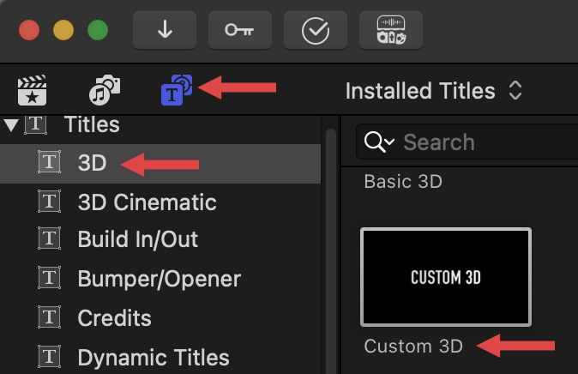Select the top-level Titles item
Viewport: 578px width, 374px height.
[91, 125]
